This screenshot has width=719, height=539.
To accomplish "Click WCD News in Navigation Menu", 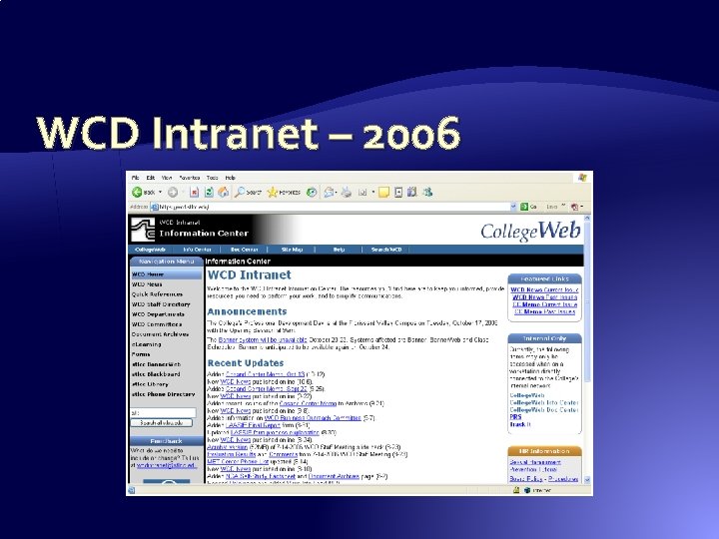I will click(x=147, y=284).
